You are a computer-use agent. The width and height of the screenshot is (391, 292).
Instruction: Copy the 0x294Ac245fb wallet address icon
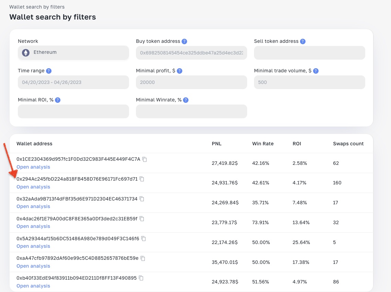142,179
